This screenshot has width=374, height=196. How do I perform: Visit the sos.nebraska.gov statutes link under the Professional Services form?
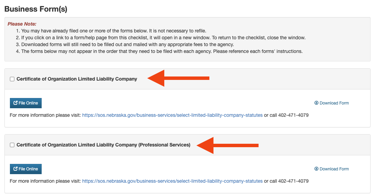click(172, 181)
